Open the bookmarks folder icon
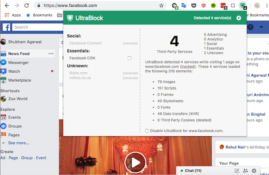The width and height of the screenshot is (269, 175). 59,15
